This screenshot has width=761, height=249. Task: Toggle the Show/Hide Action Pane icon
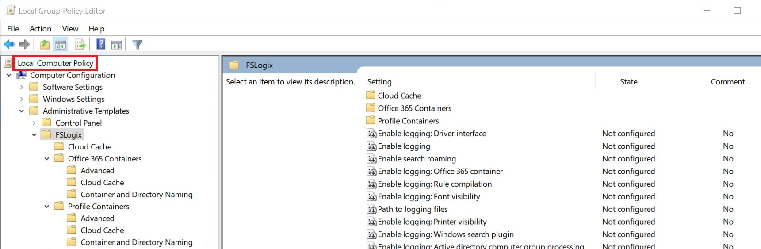pyautogui.click(x=117, y=44)
